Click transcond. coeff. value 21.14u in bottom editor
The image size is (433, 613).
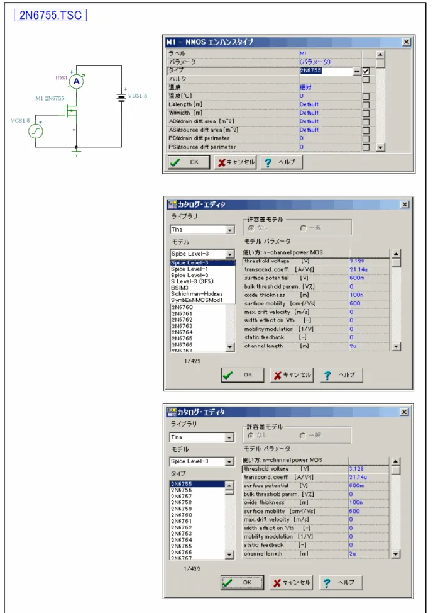point(358,477)
